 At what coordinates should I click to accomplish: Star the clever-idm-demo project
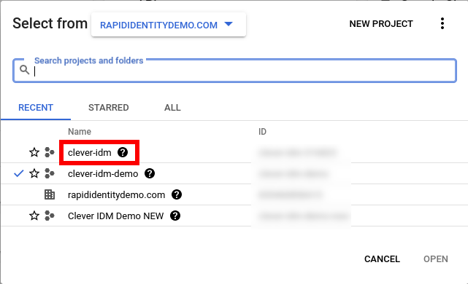tap(34, 173)
